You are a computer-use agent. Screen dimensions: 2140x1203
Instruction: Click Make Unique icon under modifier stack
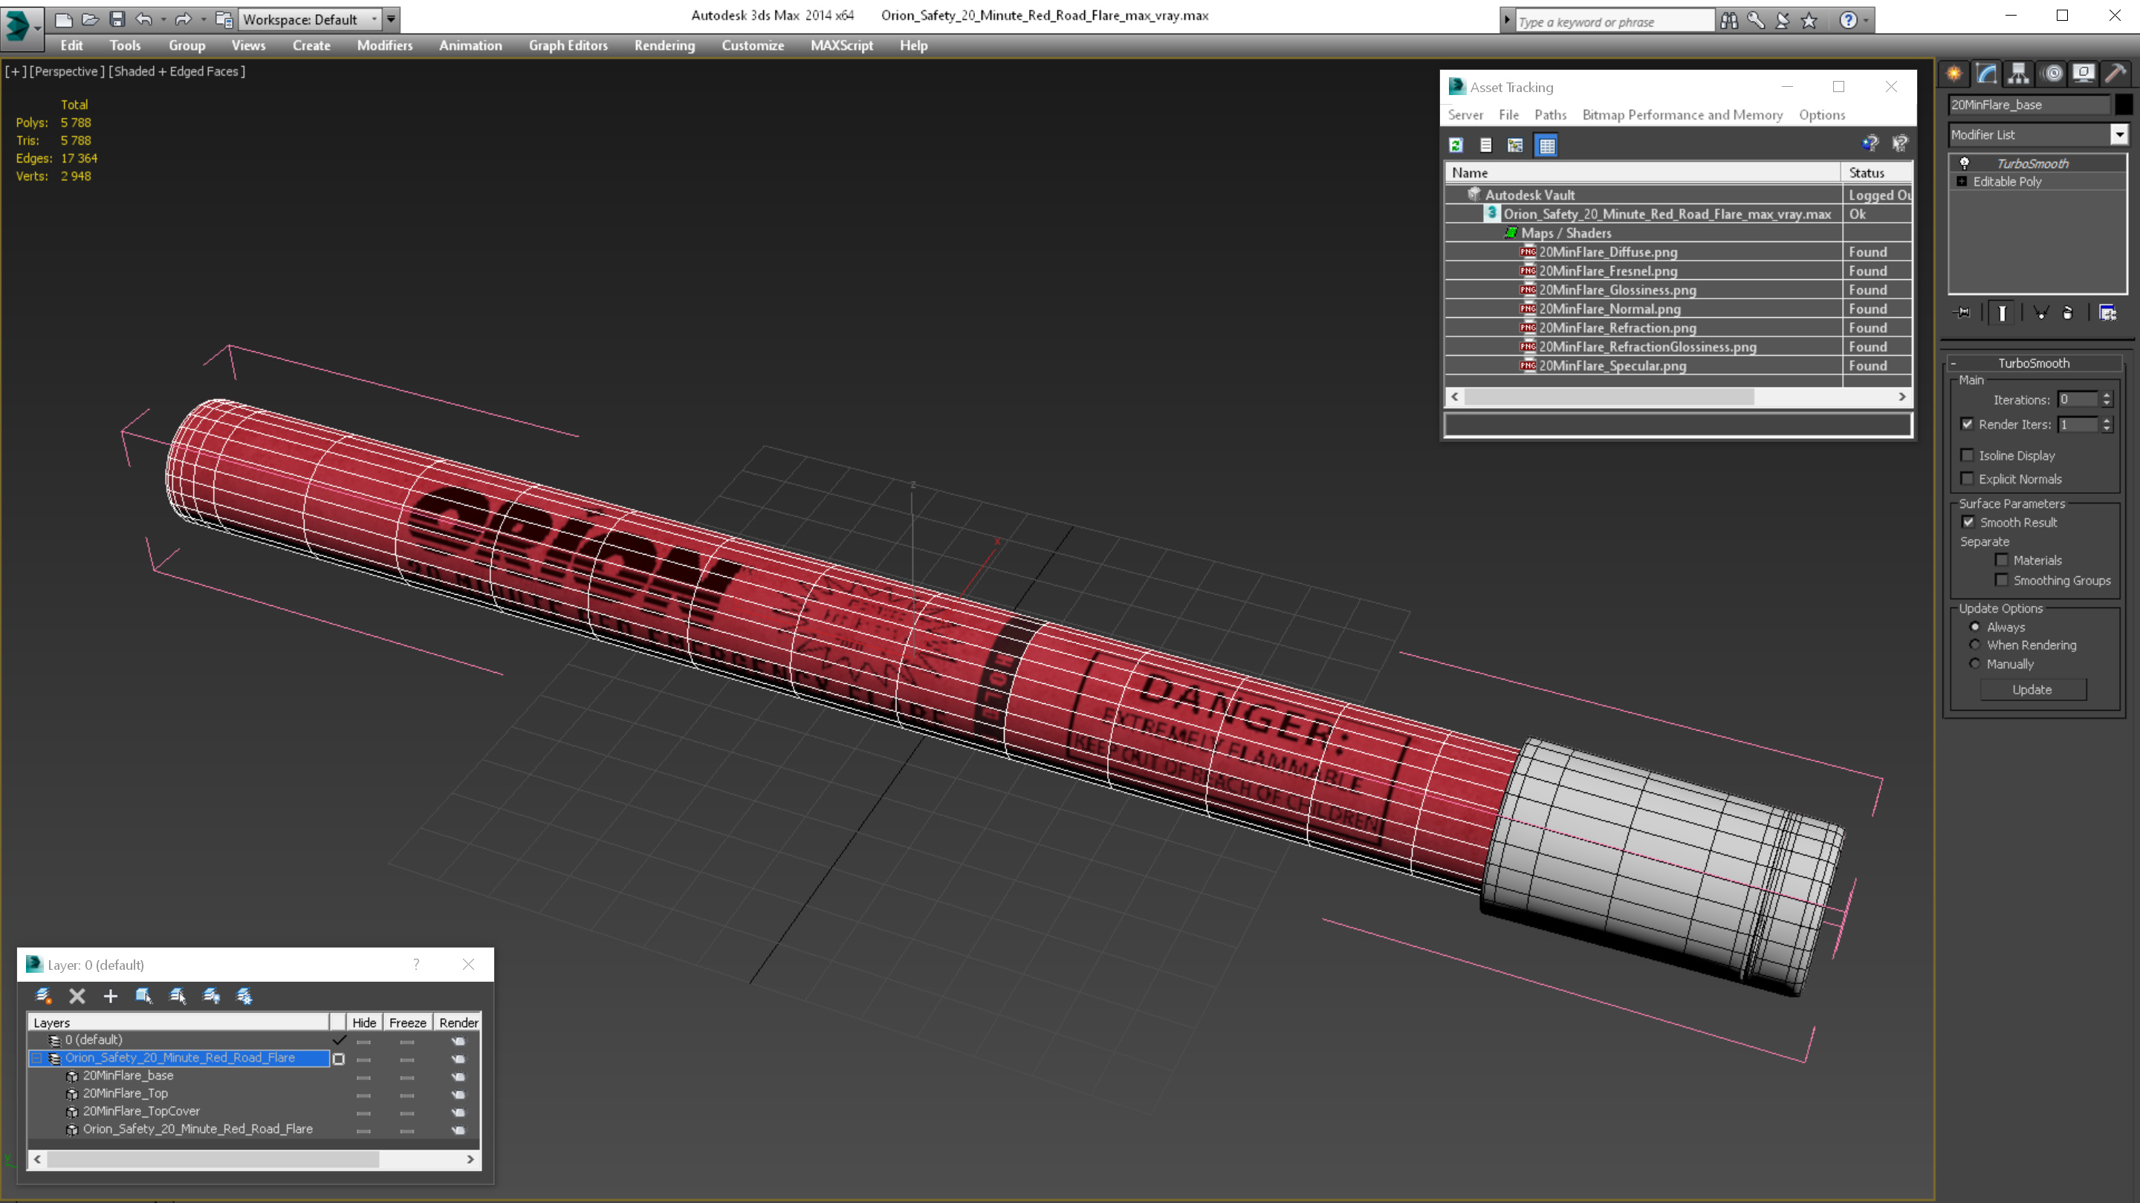[2040, 313]
